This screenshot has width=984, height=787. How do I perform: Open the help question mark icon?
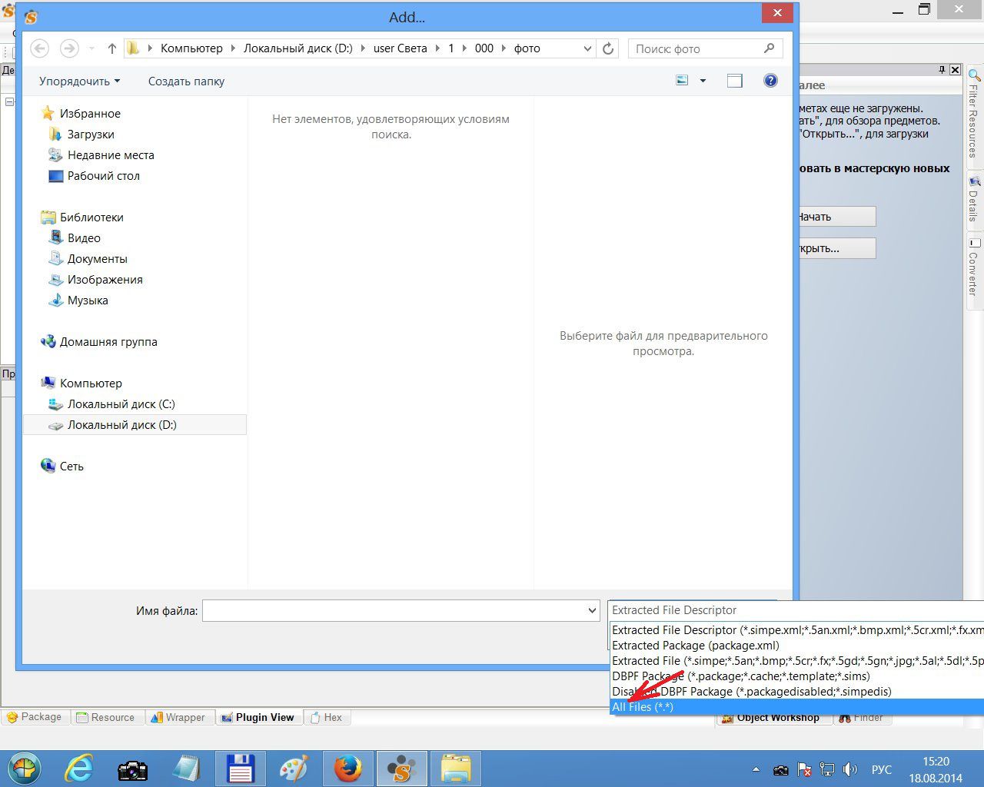click(x=770, y=81)
